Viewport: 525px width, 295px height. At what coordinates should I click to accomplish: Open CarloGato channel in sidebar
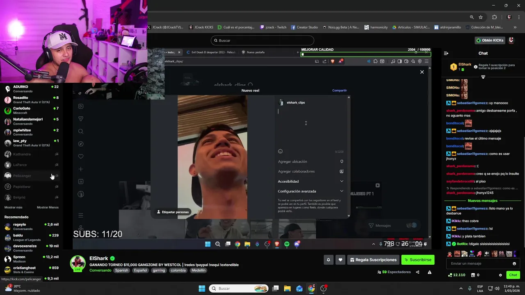coord(32,111)
